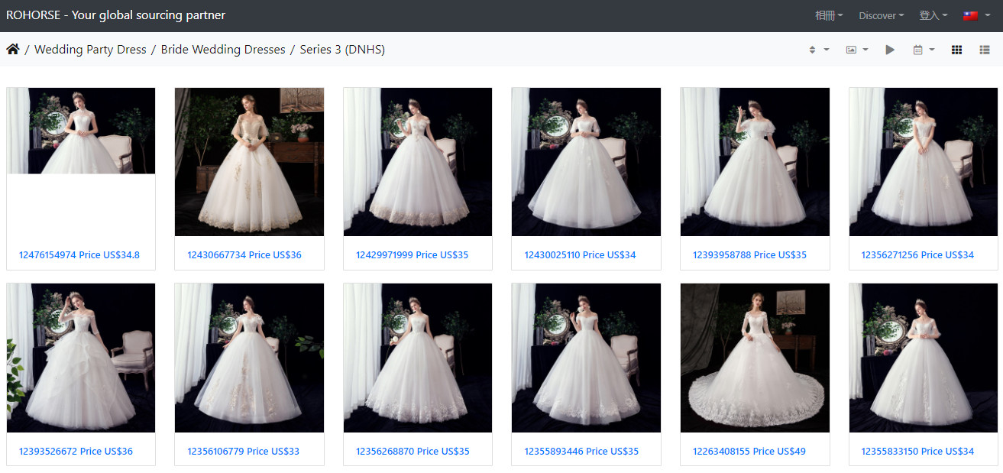Open dress thumbnail priced US$49
This screenshot has height=473, width=1003.
point(755,358)
